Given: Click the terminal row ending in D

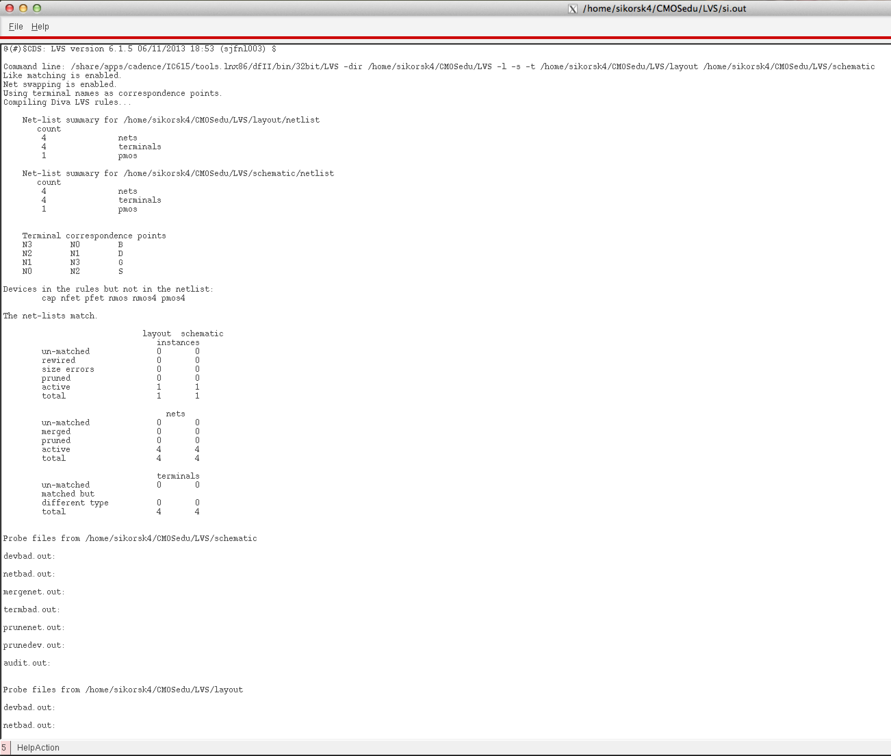Looking at the screenshot, I should [x=73, y=254].
